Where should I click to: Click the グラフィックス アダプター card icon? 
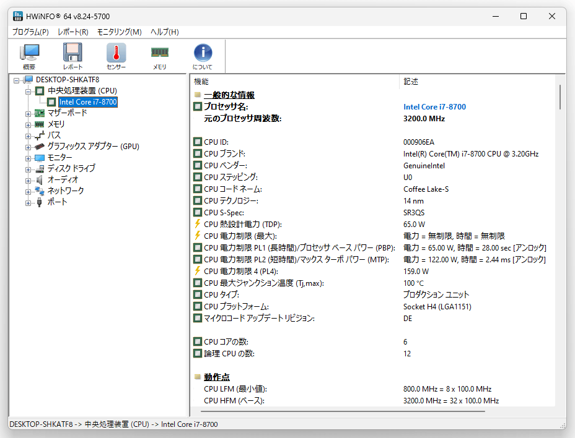click(x=40, y=147)
